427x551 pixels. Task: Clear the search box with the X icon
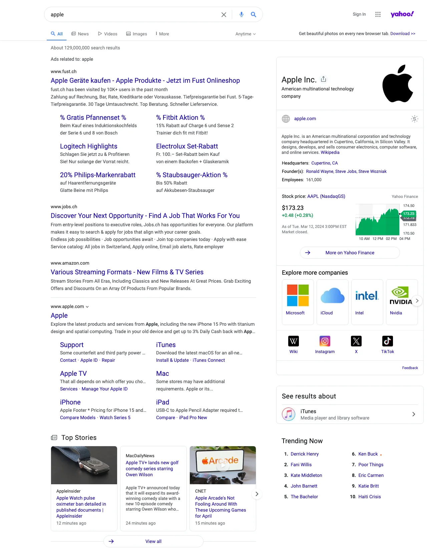(224, 15)
